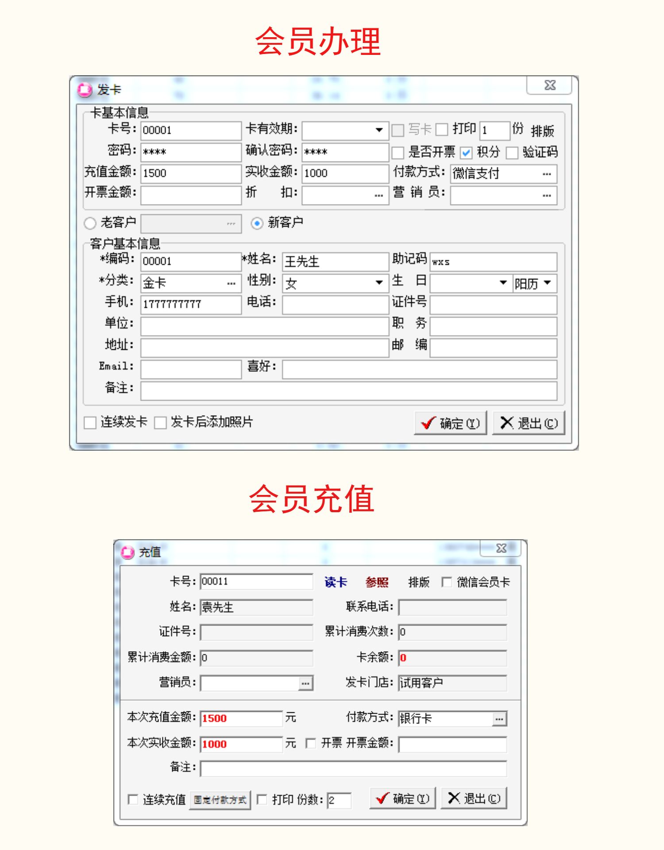Click the 单位 input field
The height and width of the screenshot is (850, 664).
coord(265,326)
